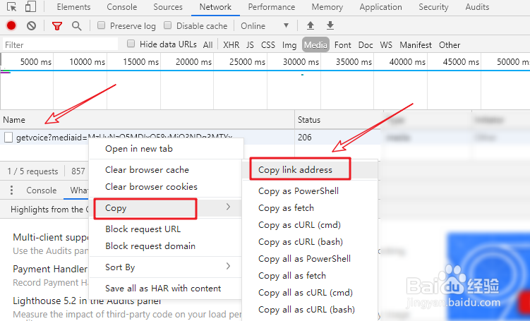
Task: Open the Sort By menu item
Action: coord(166,267)
